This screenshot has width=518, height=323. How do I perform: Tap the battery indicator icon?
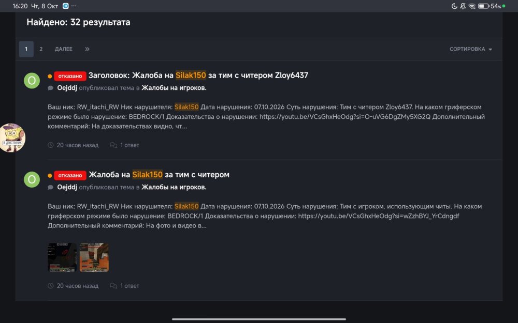483,6
